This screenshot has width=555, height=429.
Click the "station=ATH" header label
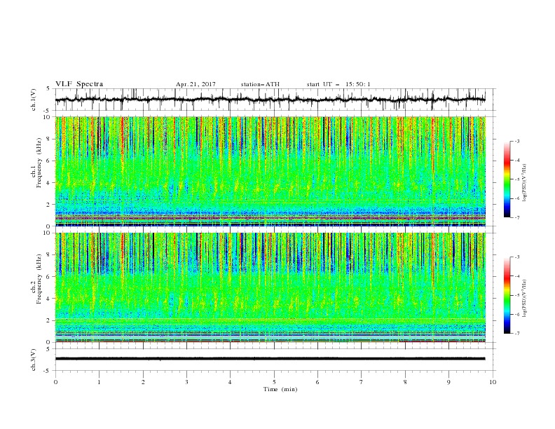click(260, 84)
